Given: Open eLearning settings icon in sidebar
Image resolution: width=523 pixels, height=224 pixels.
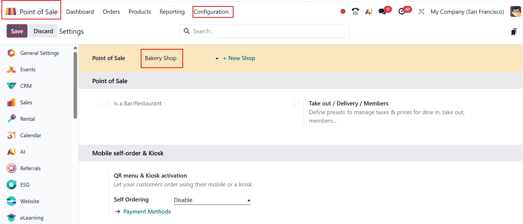Looking at the screenshot, I should [x=11, y=218].
